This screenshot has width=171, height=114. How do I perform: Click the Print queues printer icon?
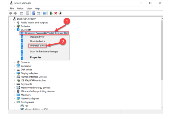coord(18,102)
